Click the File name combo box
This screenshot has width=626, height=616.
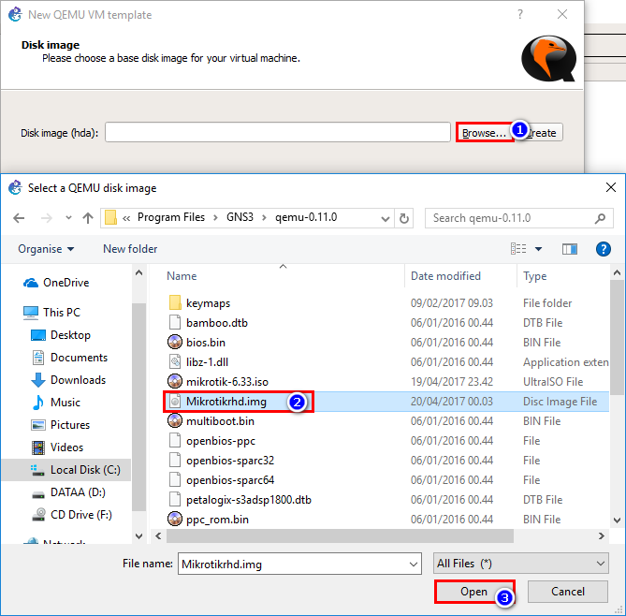tap(299, 564)
